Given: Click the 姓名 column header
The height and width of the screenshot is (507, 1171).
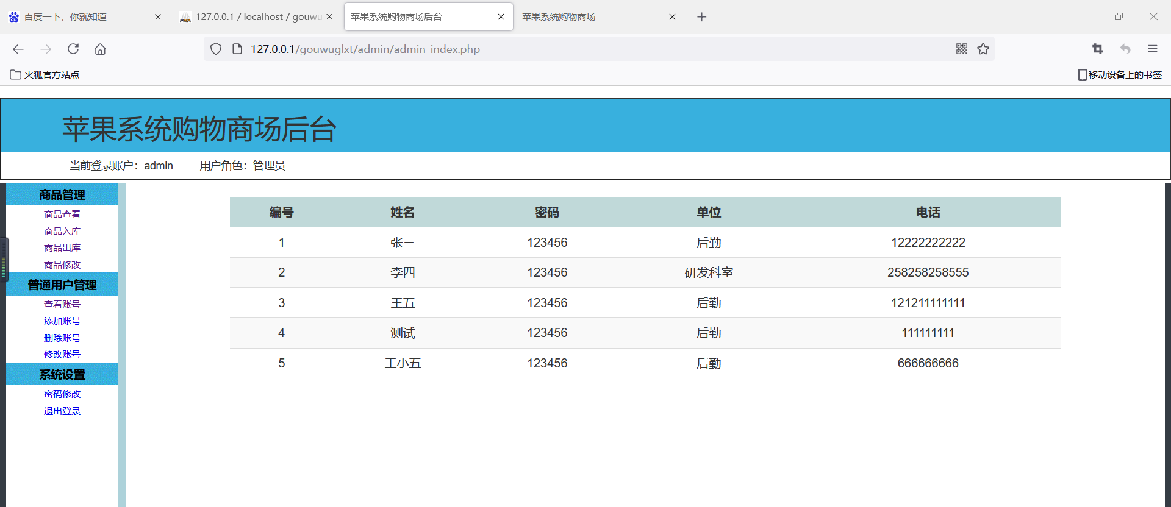Looking at the screenshot, I should tap(403, 212).
